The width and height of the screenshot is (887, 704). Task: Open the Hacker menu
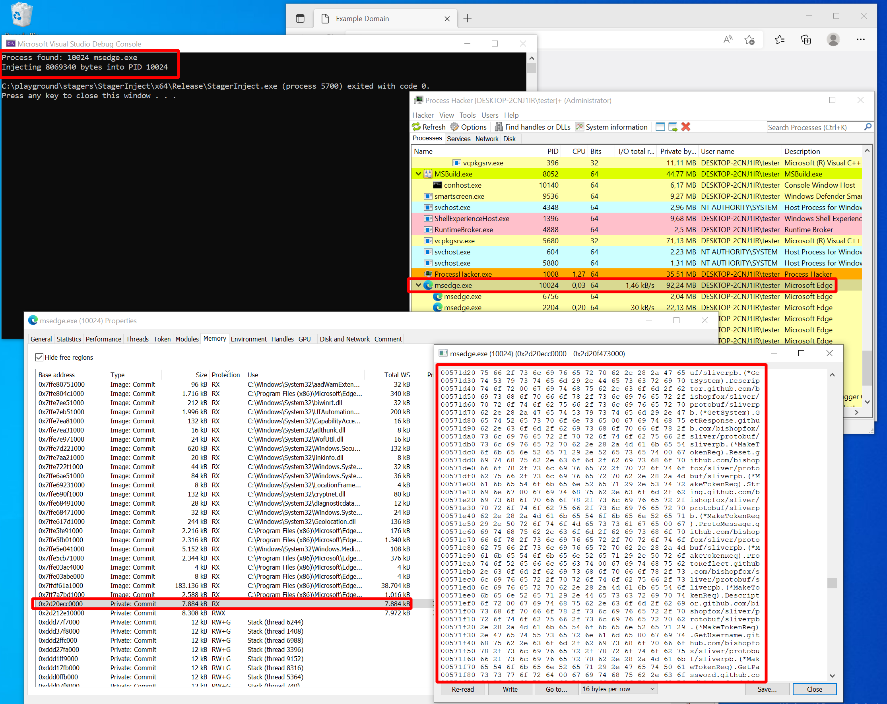pos(423,115)
